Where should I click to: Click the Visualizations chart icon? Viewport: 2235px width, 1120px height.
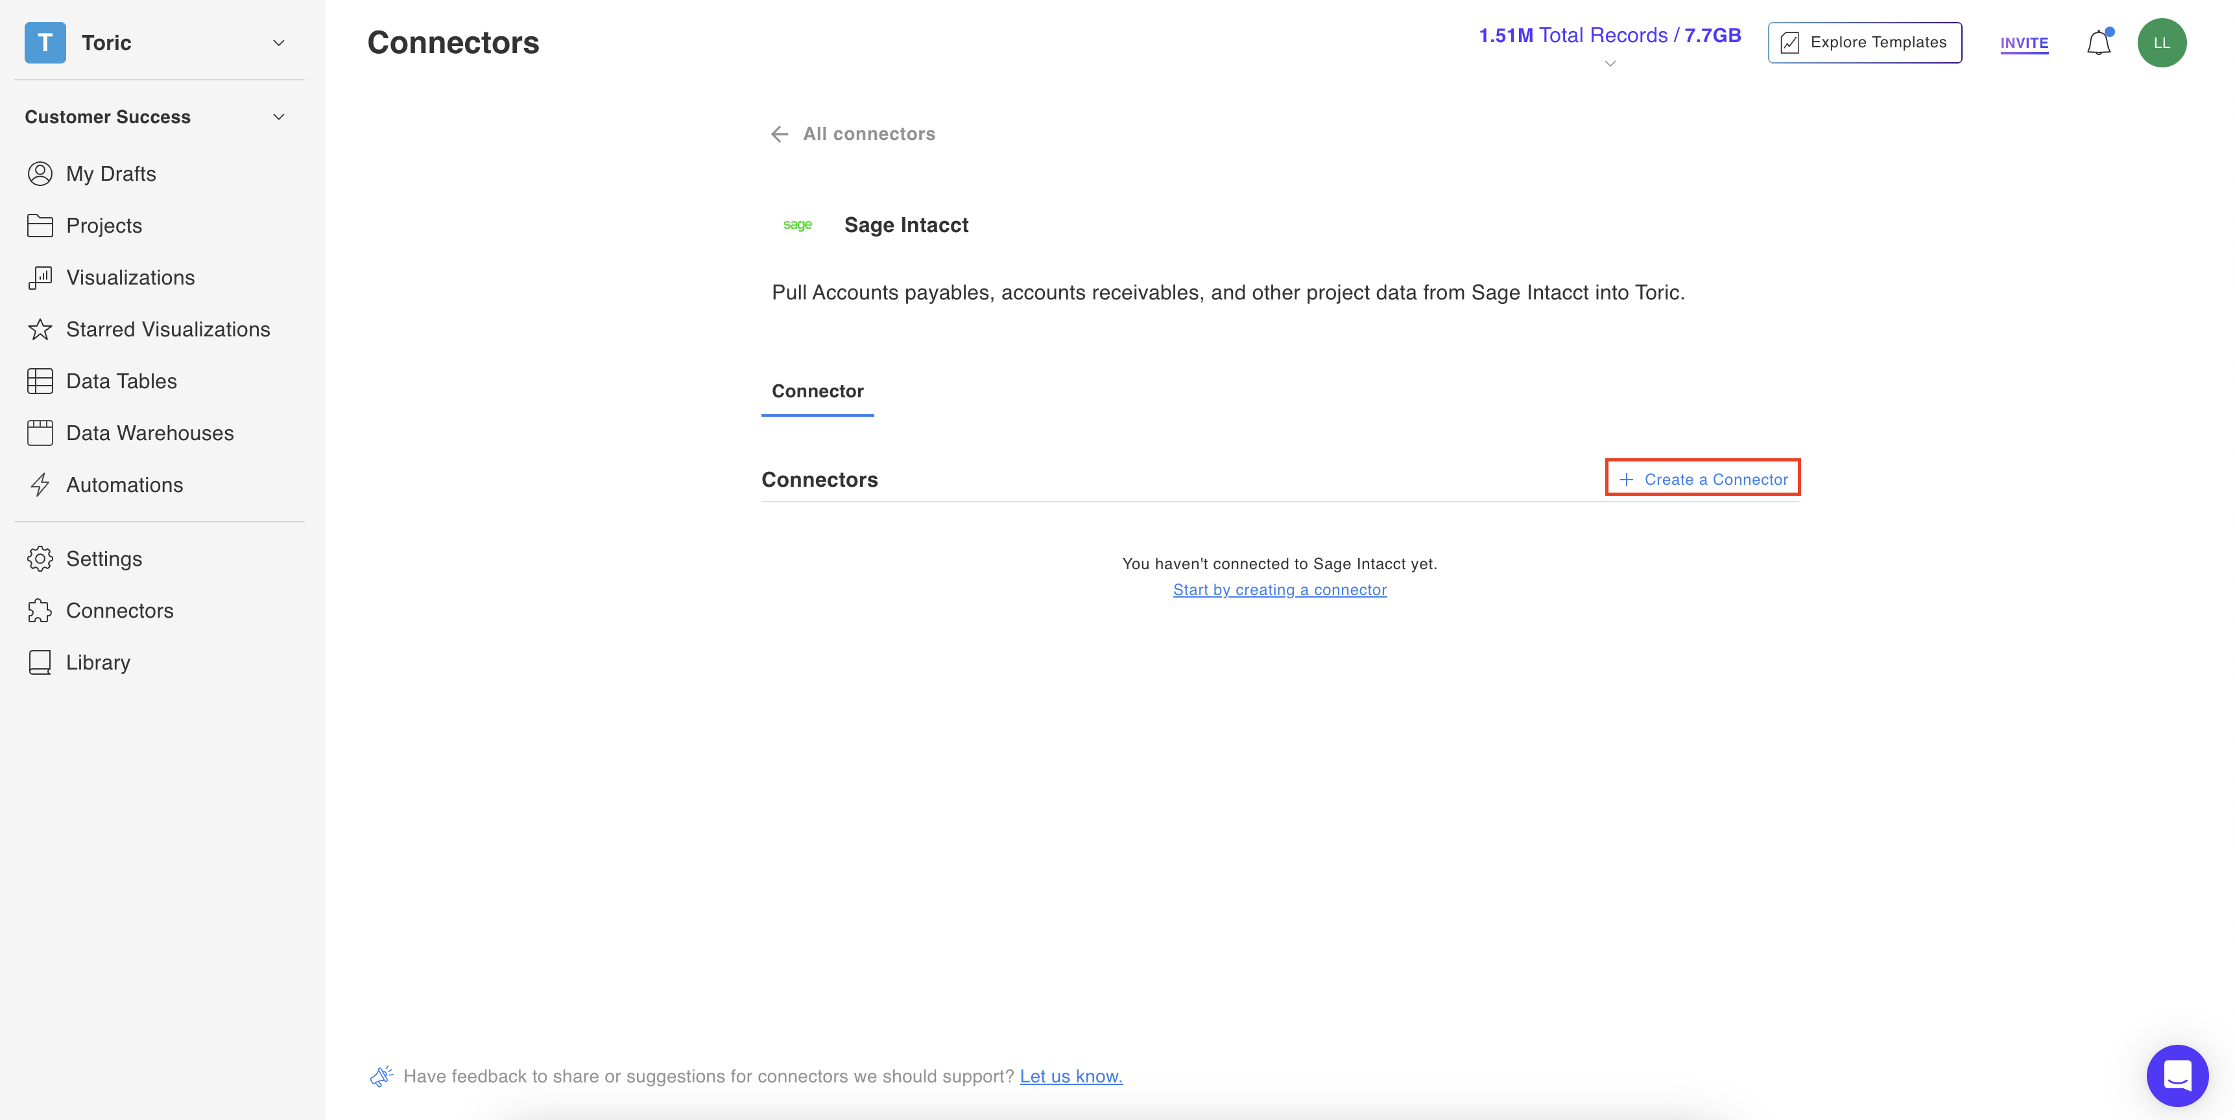[40, 277]
